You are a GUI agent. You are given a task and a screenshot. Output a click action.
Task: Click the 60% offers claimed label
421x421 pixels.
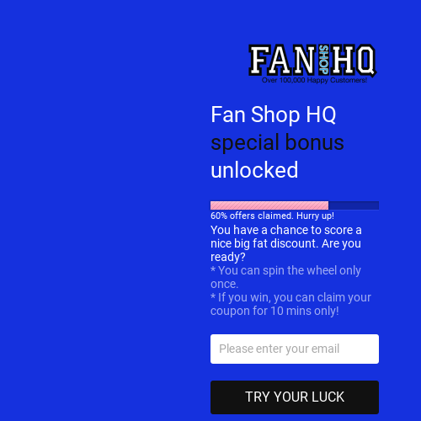[x=272, y=216]
